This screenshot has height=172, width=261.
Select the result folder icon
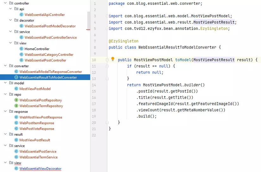[11, 134]
